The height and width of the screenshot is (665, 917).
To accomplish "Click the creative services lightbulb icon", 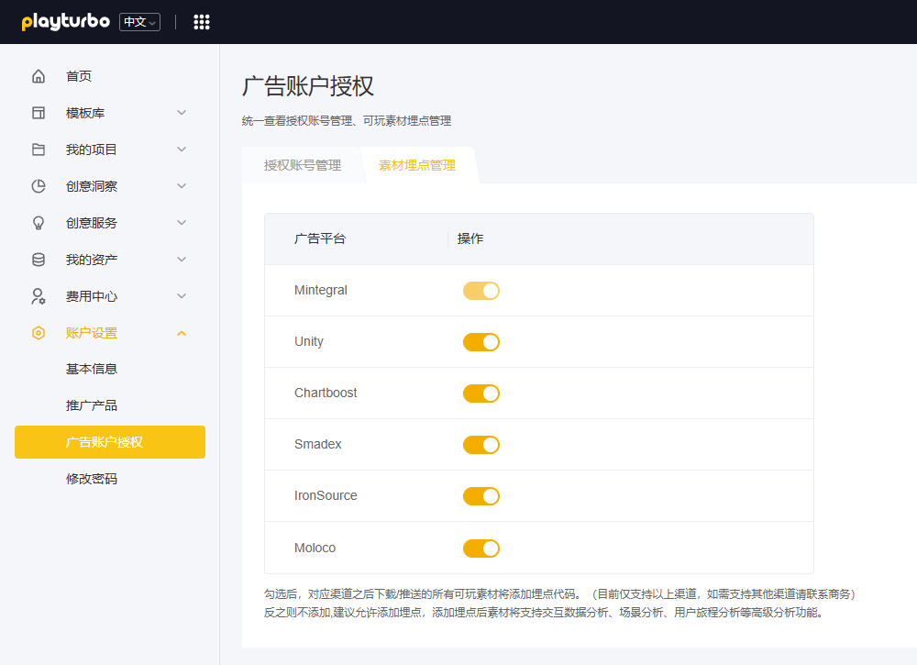I will click(x=39, y=223).
